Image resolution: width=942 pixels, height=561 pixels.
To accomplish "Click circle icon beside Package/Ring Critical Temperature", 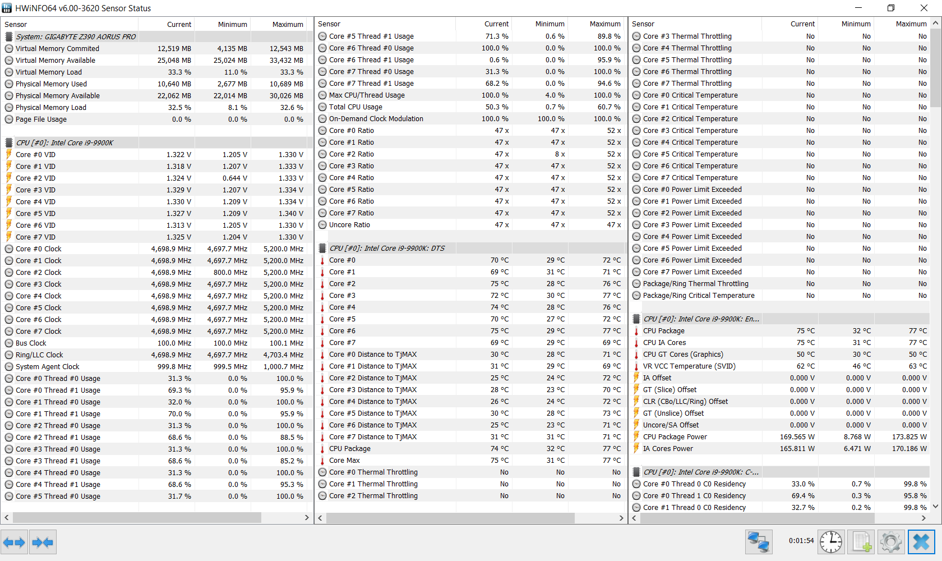I will coord(636,295).
